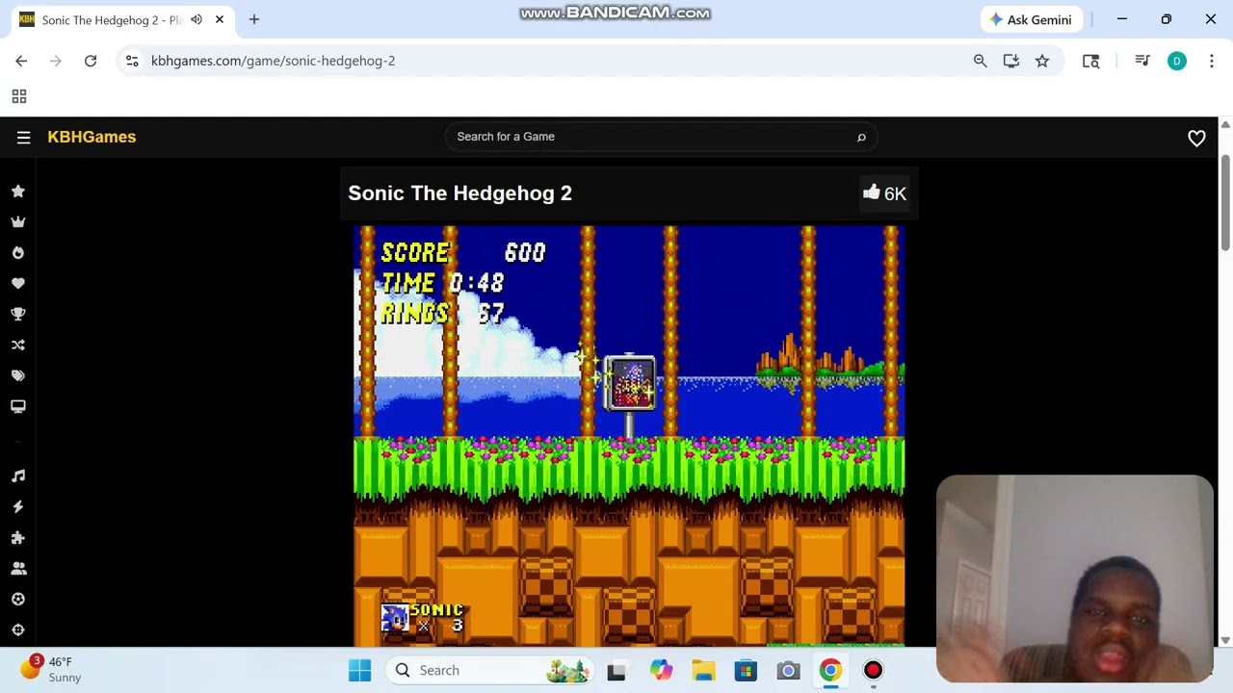Bookmark this page with star
The width and height of the screenshot is (1233, 693).
pyautogui.click(x=1042, y=61)
